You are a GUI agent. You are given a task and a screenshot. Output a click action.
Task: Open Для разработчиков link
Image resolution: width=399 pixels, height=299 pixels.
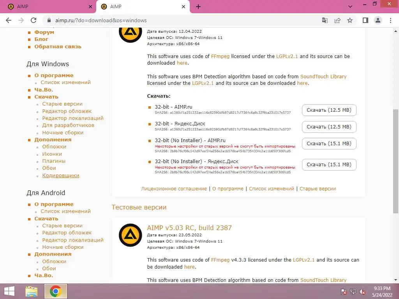tap(68, 125)
